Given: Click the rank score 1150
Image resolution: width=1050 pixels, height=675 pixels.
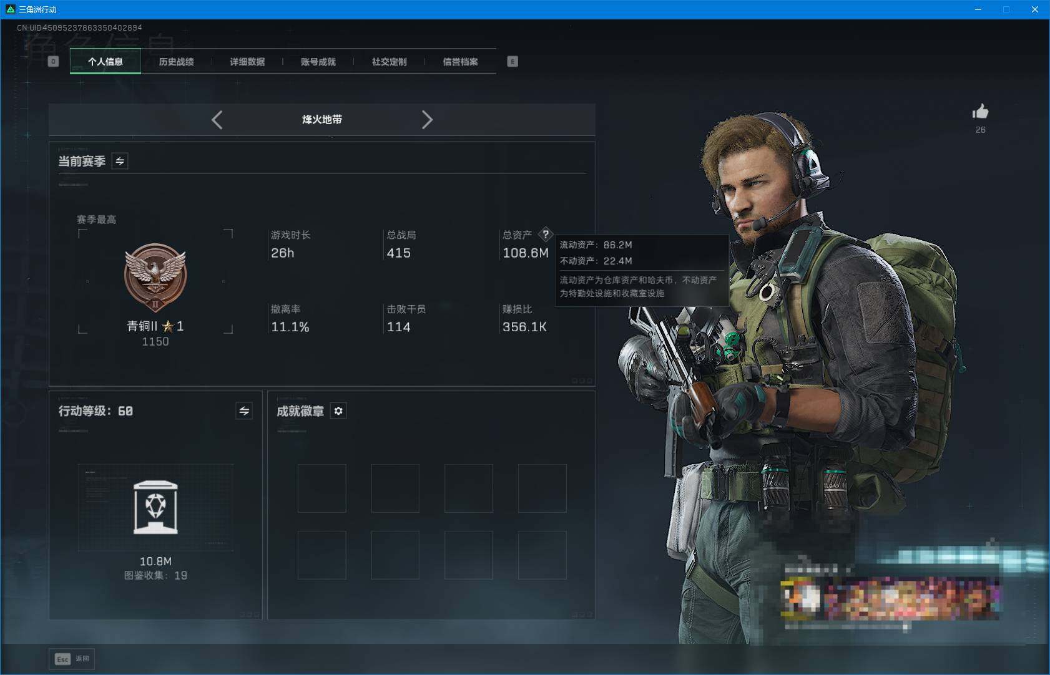Looking at the screenshot, I should pos(155,342).
